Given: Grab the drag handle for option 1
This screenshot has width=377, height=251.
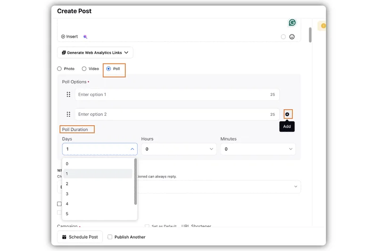Looking at the screenshot, I should [x=68, y=95].
